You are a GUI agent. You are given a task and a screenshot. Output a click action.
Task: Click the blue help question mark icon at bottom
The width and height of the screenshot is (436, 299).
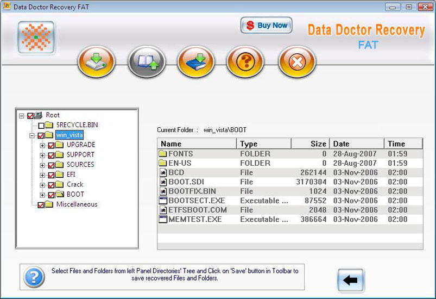[34, 277]
